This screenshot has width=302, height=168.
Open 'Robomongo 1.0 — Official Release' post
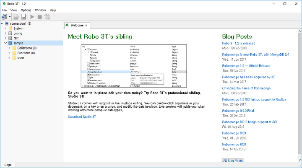pos(246,66)
